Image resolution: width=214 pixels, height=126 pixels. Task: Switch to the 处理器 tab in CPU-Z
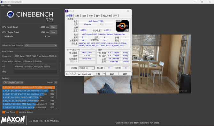pos(69,16)
